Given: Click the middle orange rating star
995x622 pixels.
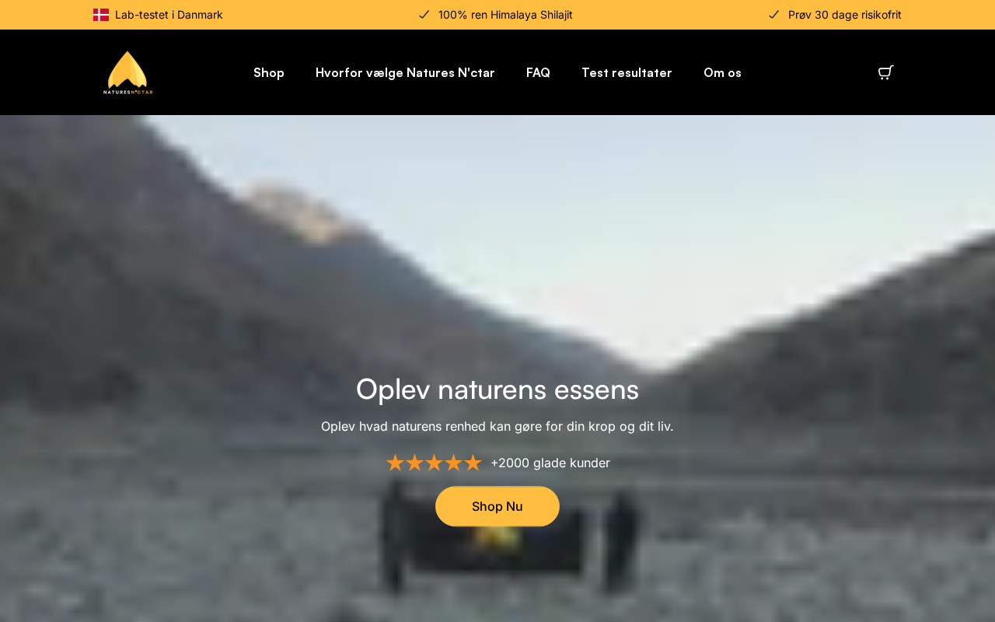Looking at the screenshot, I should tap(434, 463).
